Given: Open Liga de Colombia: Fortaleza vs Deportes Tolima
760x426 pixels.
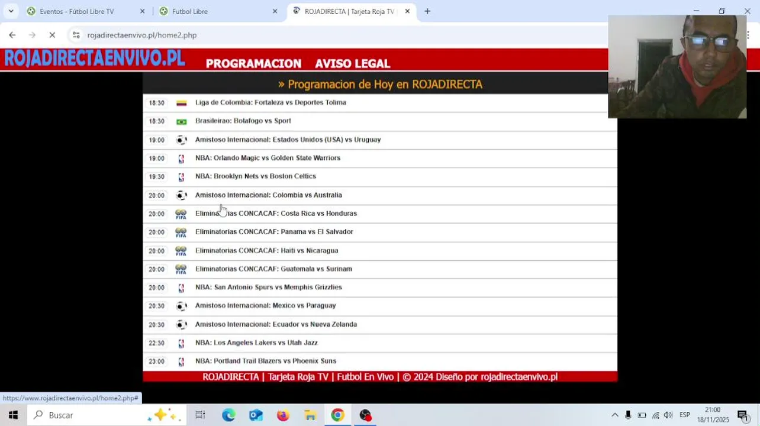Looking at the screenshot, I should click(270, 102).
